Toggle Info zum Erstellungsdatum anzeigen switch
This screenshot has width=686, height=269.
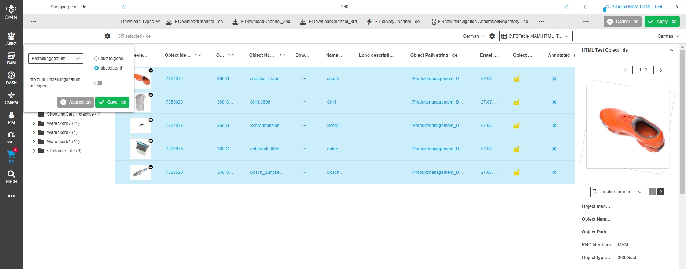[x=98, y=83]
